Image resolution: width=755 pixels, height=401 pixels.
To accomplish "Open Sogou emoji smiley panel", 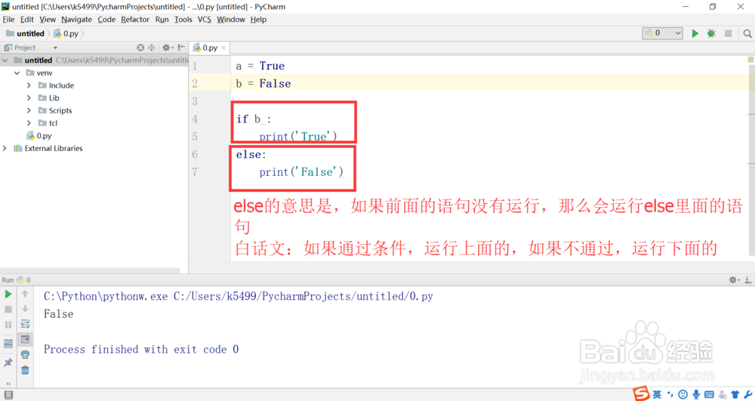I will (683, 395).
